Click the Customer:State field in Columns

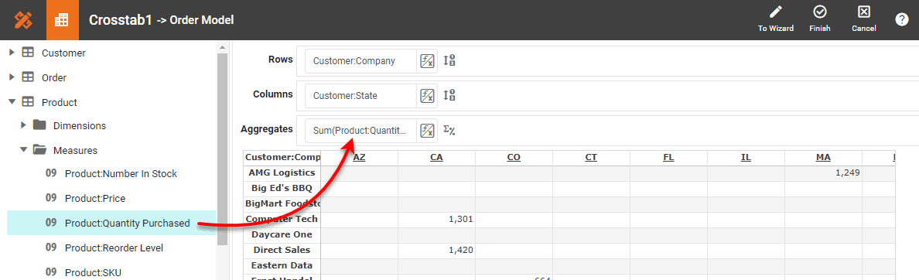coord(360,95)
